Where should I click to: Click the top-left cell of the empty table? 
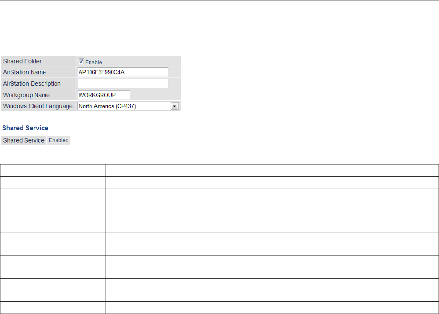53,171
